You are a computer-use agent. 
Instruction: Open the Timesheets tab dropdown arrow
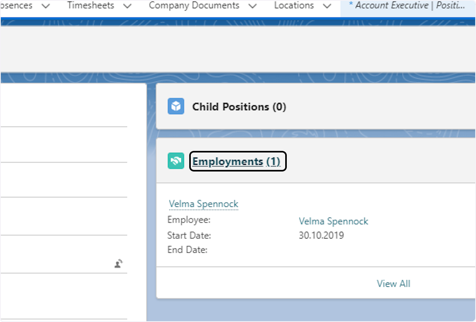127,6
